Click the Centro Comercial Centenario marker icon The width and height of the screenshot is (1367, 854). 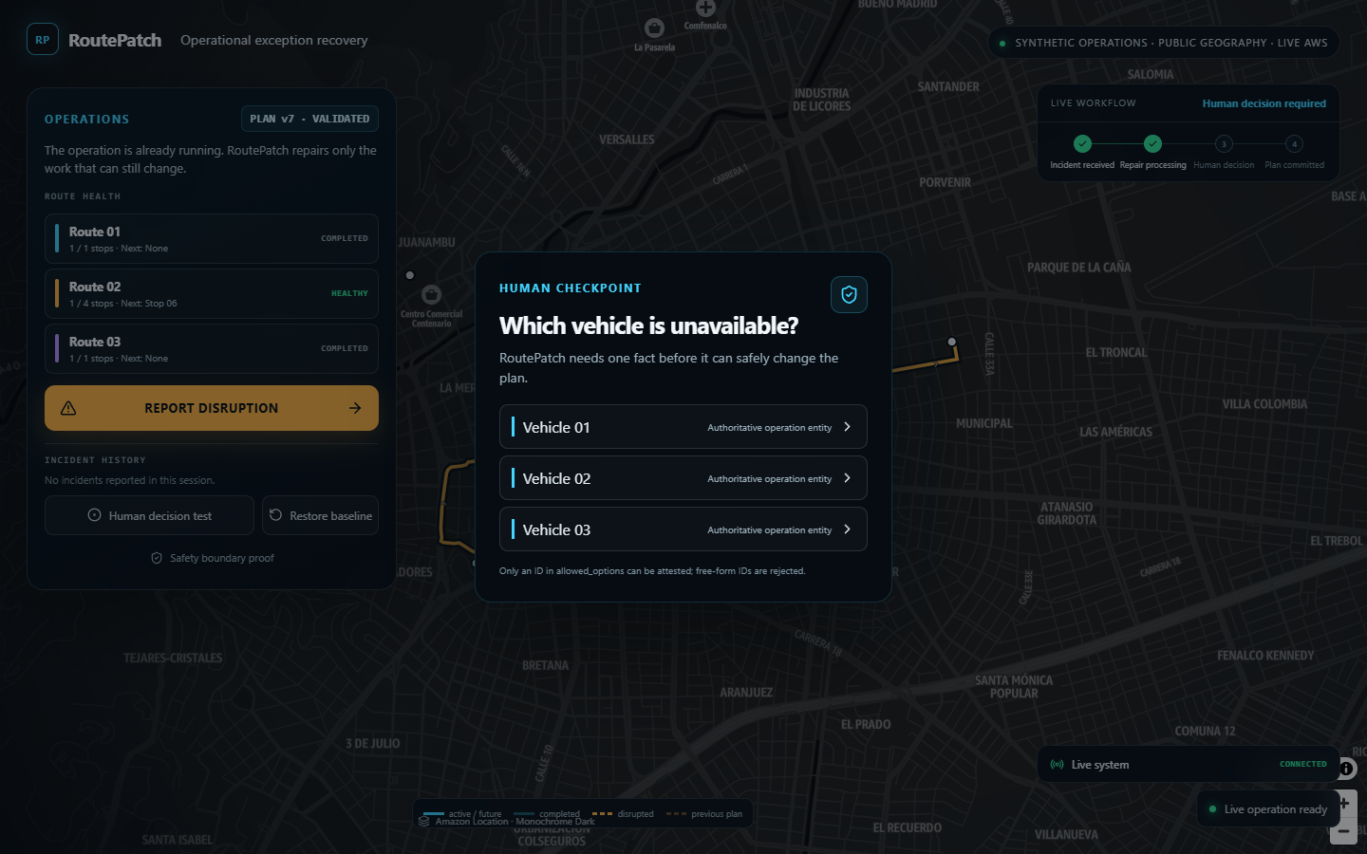pyautogui.click(x=432, y=295)
